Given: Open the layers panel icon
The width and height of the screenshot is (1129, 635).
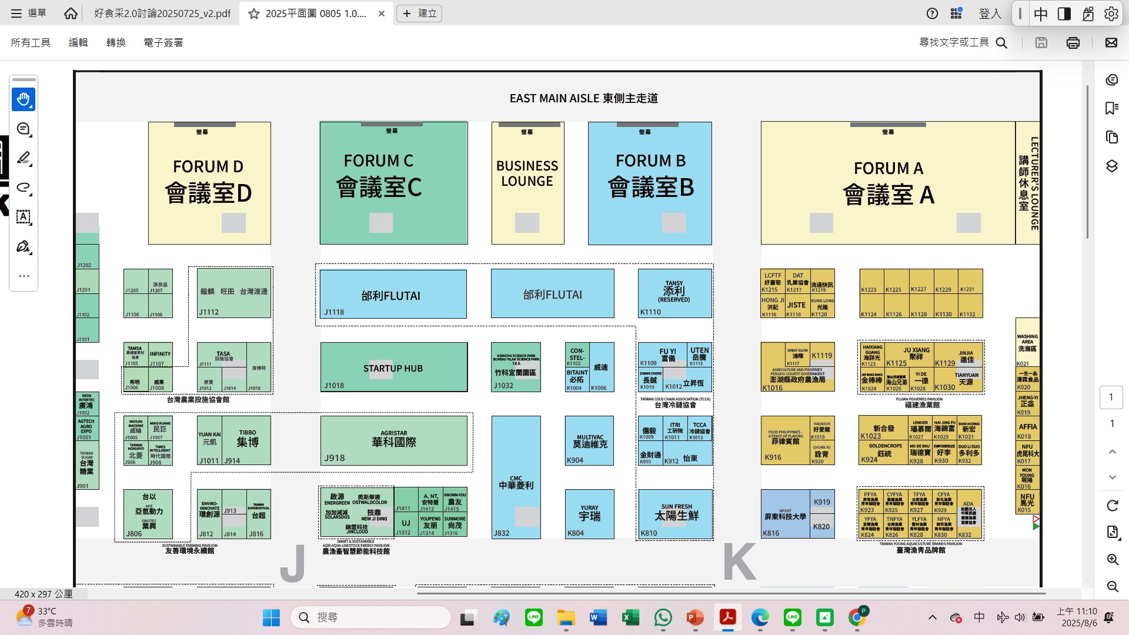Looking at the screenshot, I should [1111, 166].
